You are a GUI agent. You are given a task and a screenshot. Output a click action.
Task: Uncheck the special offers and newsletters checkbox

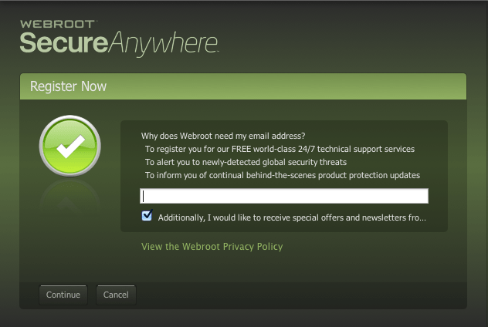pyautogui.click(x=147, y=217)
